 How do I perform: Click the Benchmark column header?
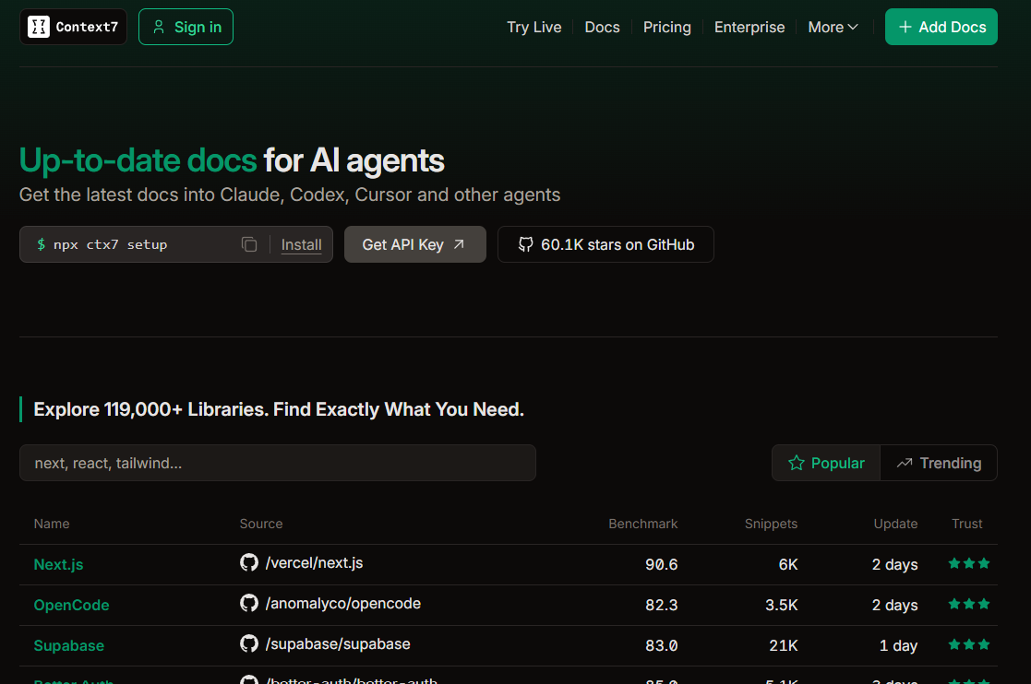(x=642, y=524)
